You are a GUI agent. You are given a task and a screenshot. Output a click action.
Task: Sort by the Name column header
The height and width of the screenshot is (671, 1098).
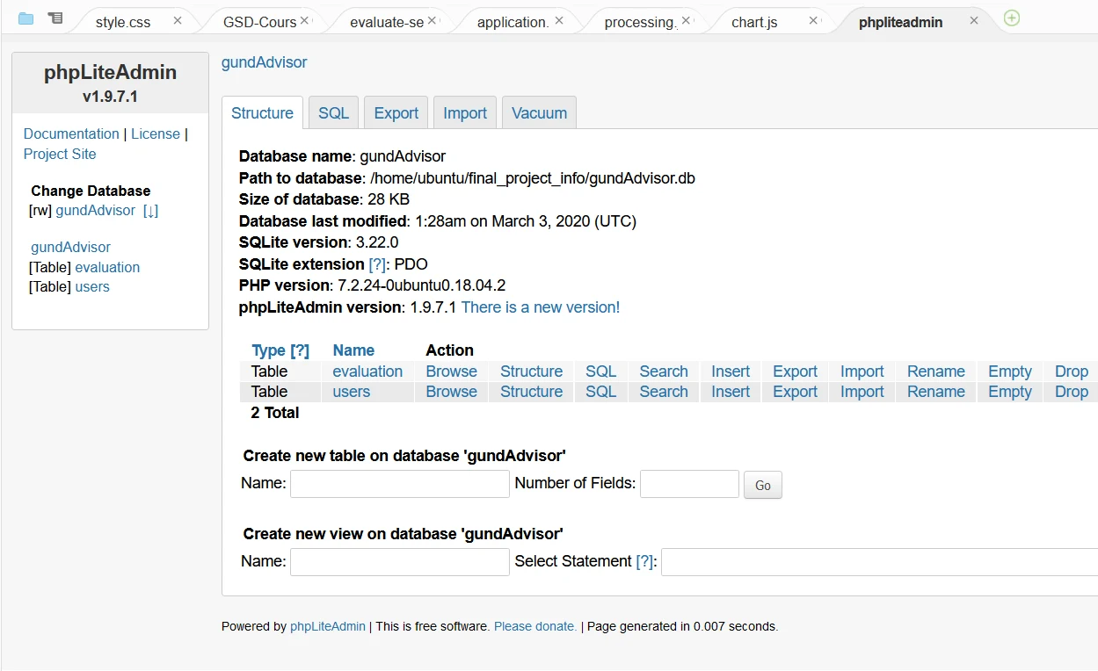pyautogui.click(x=353, y=350)
